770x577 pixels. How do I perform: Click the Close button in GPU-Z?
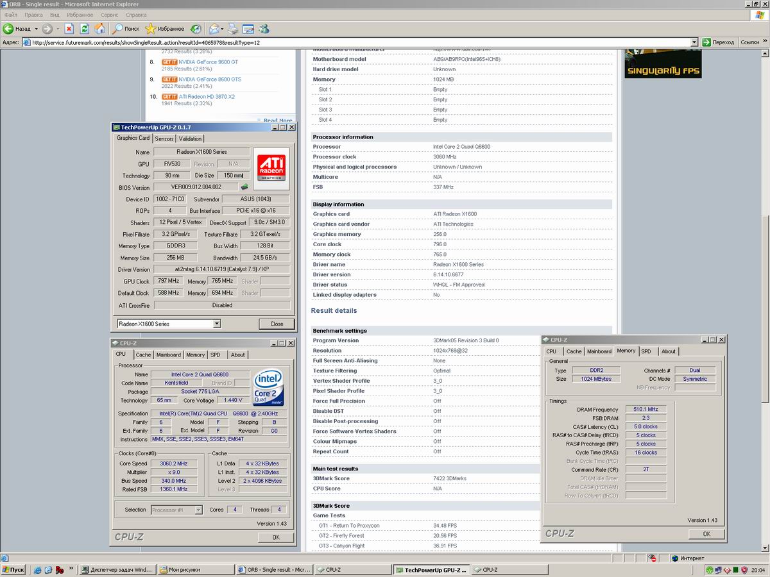[277, 324]
